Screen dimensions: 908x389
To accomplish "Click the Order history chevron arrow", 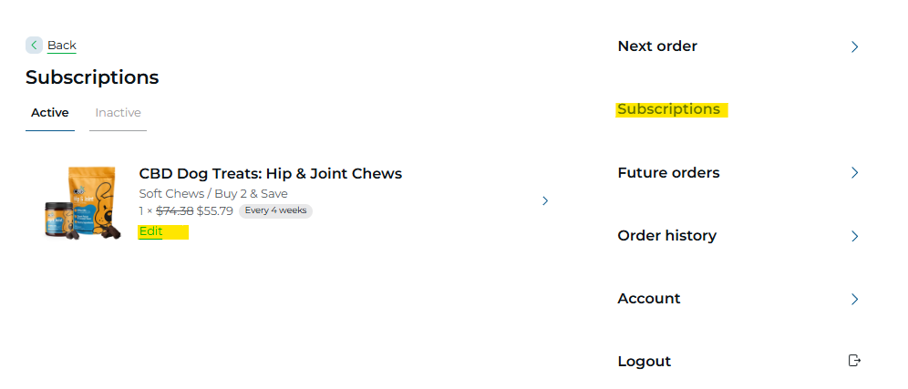I will [x=854, y=236].
